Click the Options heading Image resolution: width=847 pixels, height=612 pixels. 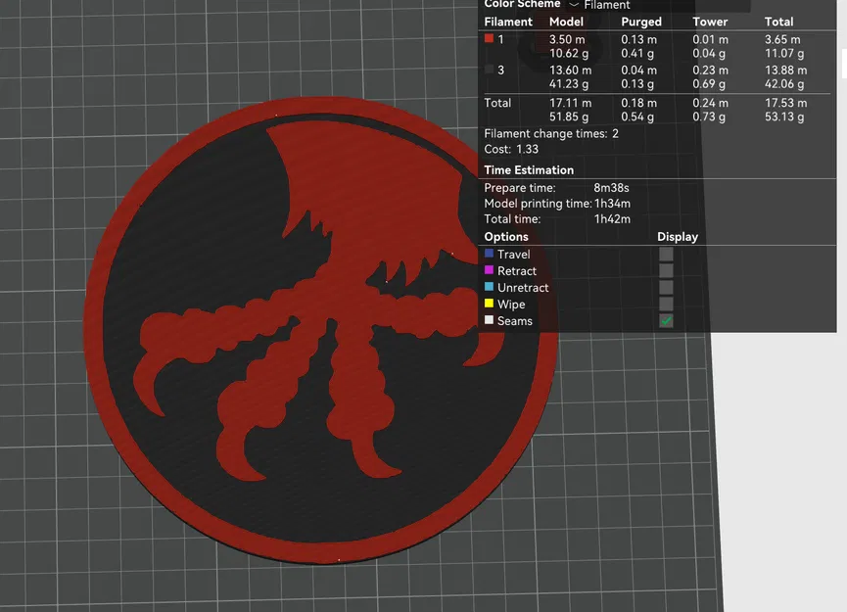[506, 237]
